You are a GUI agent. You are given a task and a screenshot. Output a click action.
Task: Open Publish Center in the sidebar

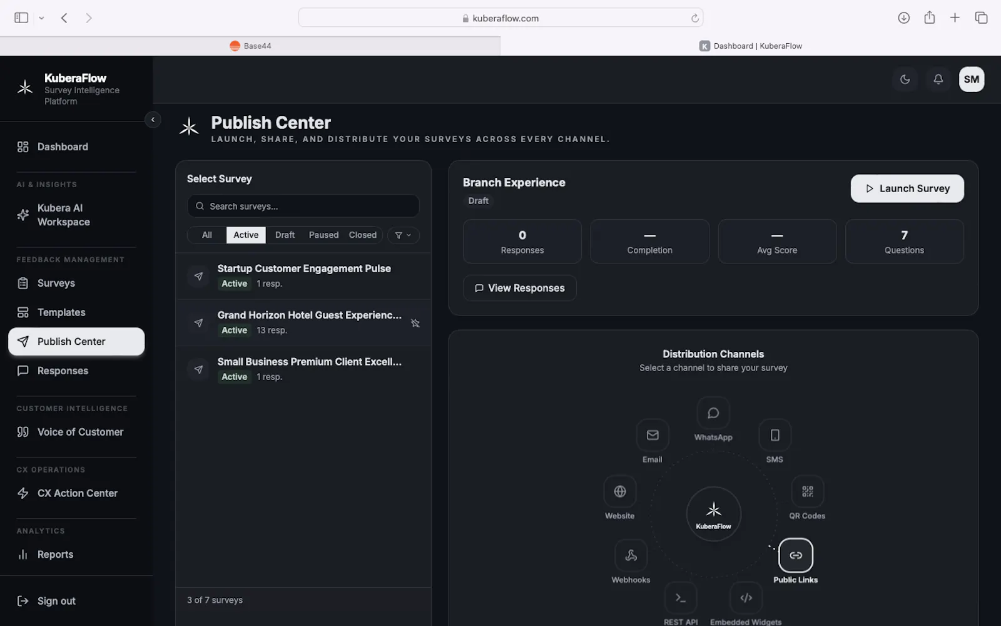[76, 341]
